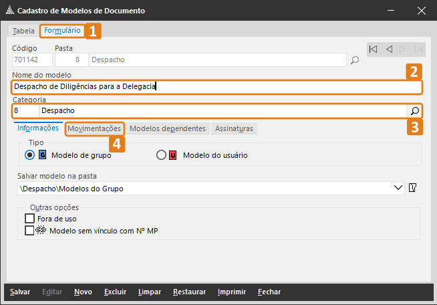437x305 pixels.
Task: Select Modelo de grupo radio button
Action: [29, 155]
